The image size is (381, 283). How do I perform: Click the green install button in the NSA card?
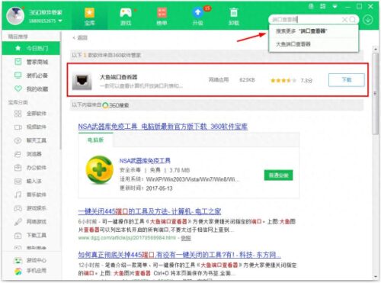pos(278,175)
